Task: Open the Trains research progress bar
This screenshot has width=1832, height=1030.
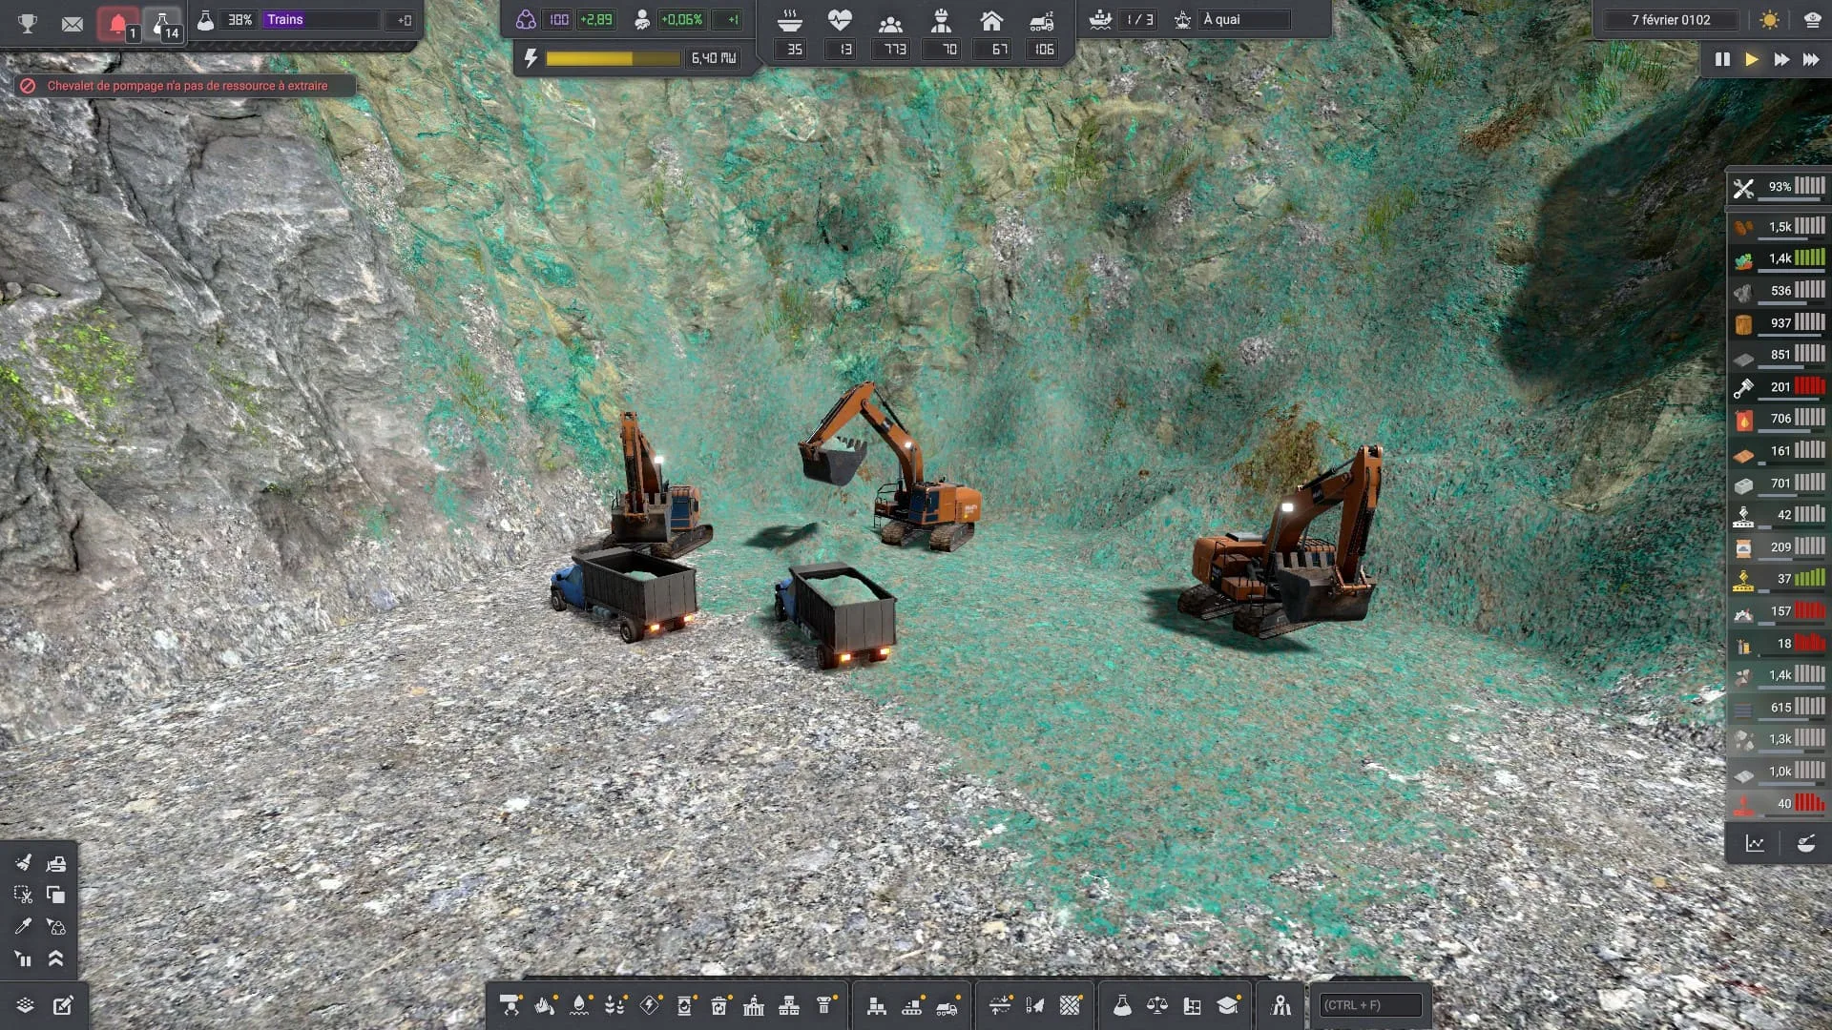Action: click(x=322, y=20)
